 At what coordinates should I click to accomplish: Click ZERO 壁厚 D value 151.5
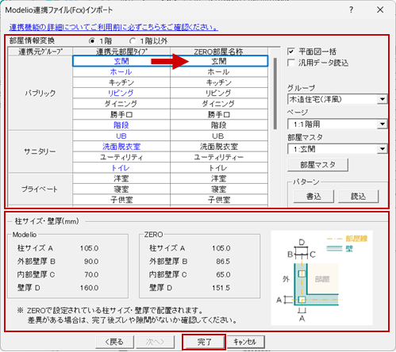pyautogui.click(x=221, y=288)
